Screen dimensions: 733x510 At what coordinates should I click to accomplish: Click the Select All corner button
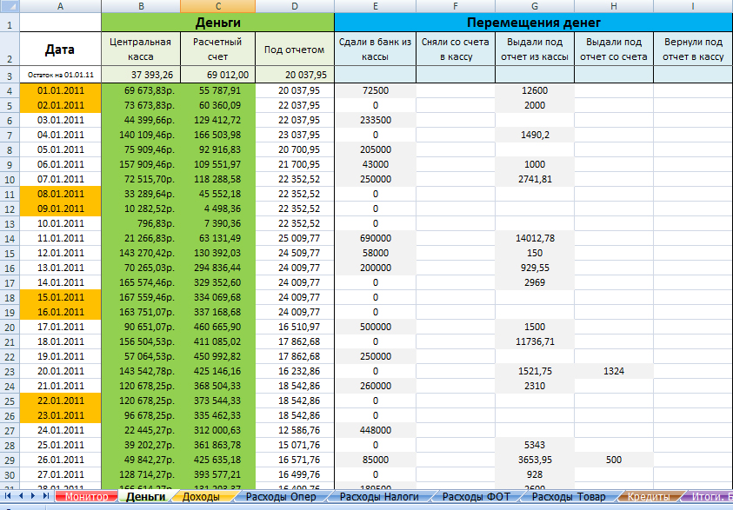[10, 6]
